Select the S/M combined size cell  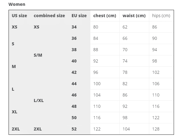coord(38,55)
